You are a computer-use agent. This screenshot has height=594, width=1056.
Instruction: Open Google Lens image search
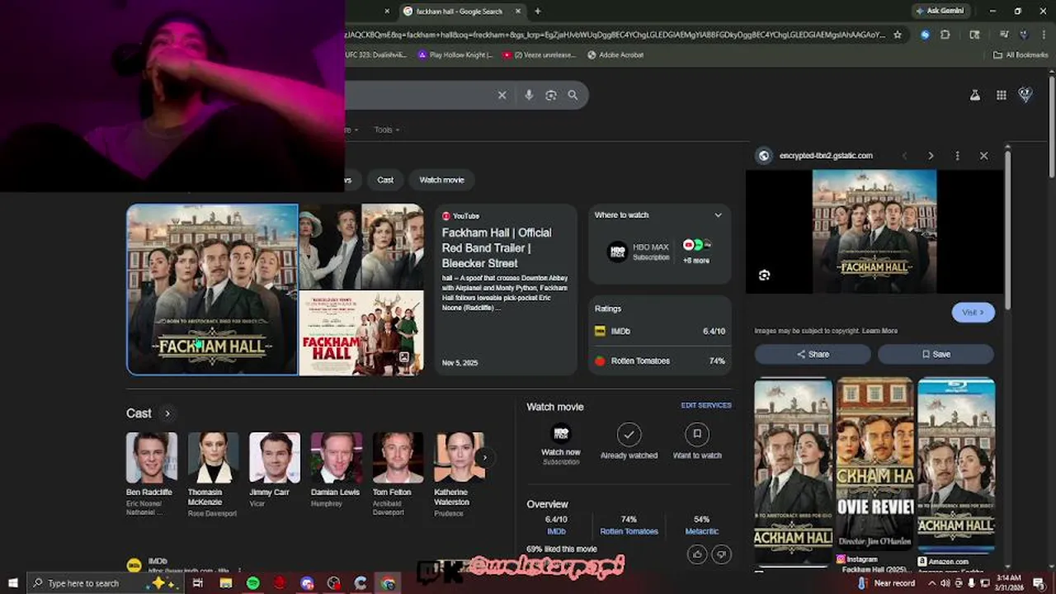coord(551,95)
